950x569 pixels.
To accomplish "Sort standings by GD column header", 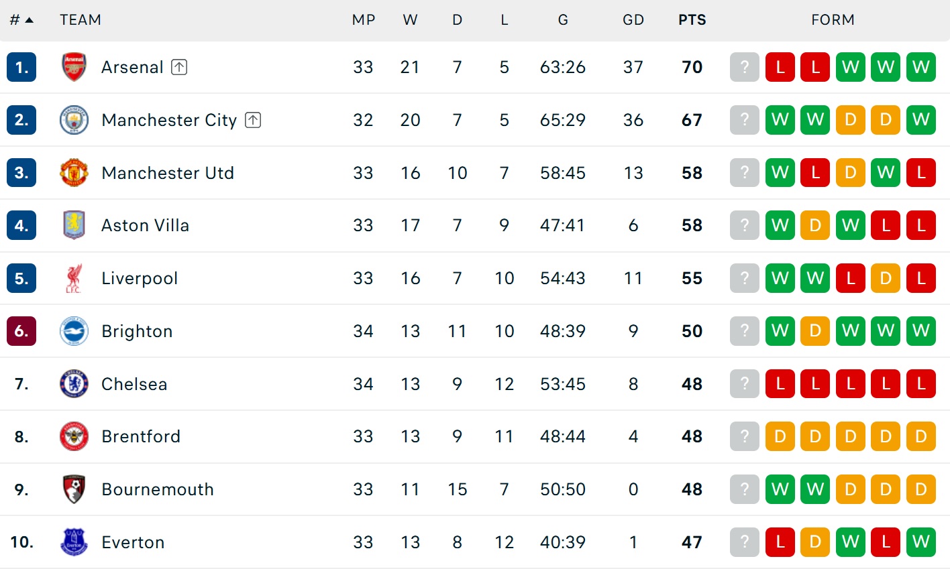I will point(633,20).
